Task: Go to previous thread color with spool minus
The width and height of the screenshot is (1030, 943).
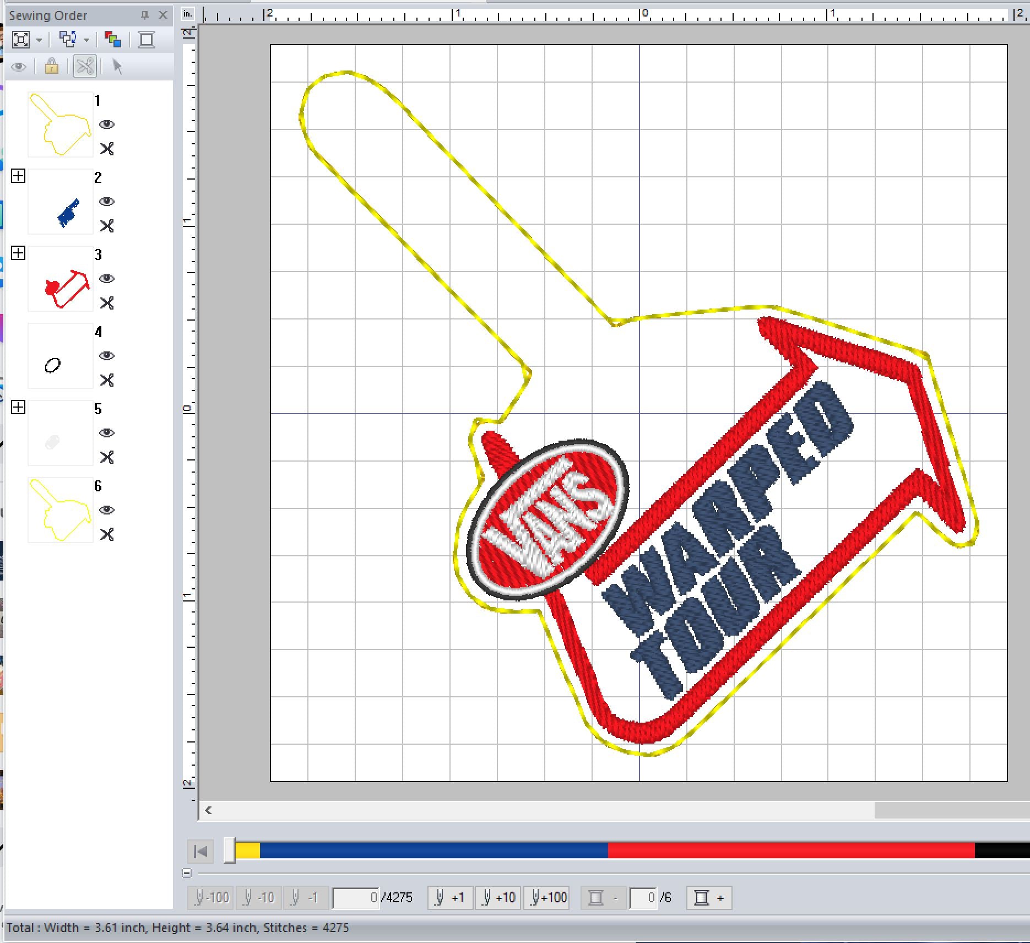Action: (603, 898)
